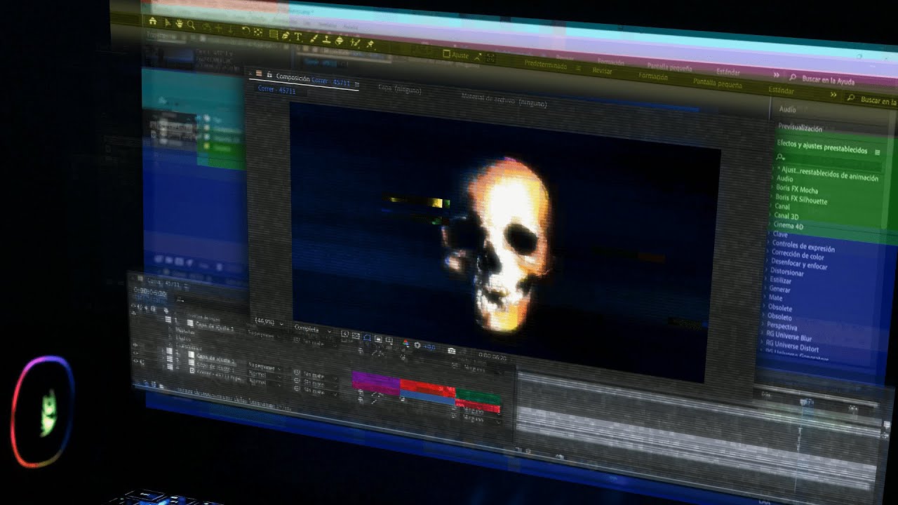This screenshot has width=898, height=505.
Task: Select the Puppet Pin tool
Action: point(370,43)
